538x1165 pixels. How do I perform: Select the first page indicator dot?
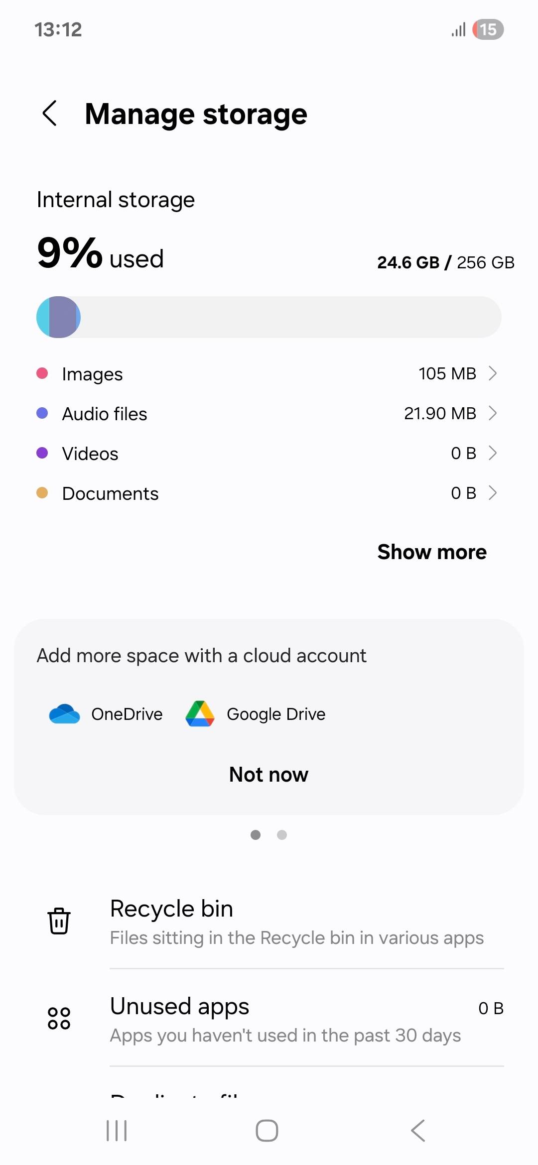click(256, 835)
